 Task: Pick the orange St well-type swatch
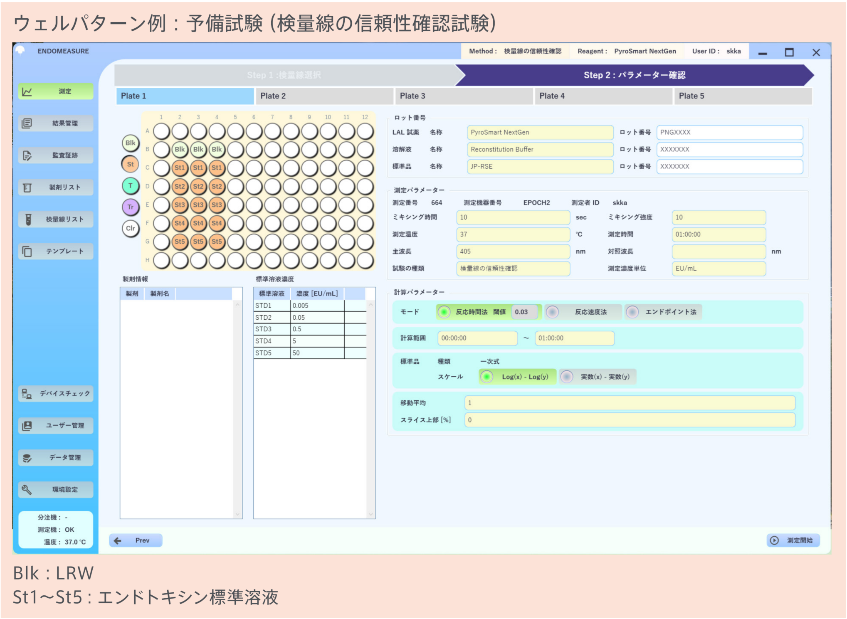point(131,164)
